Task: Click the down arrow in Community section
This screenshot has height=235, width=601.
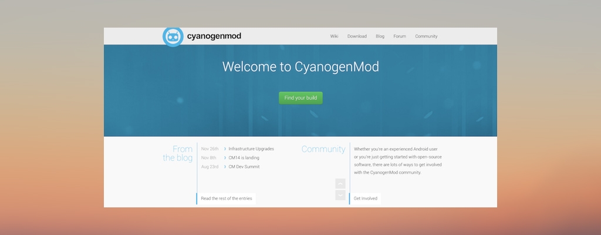Action: click(x=340, y=195)
